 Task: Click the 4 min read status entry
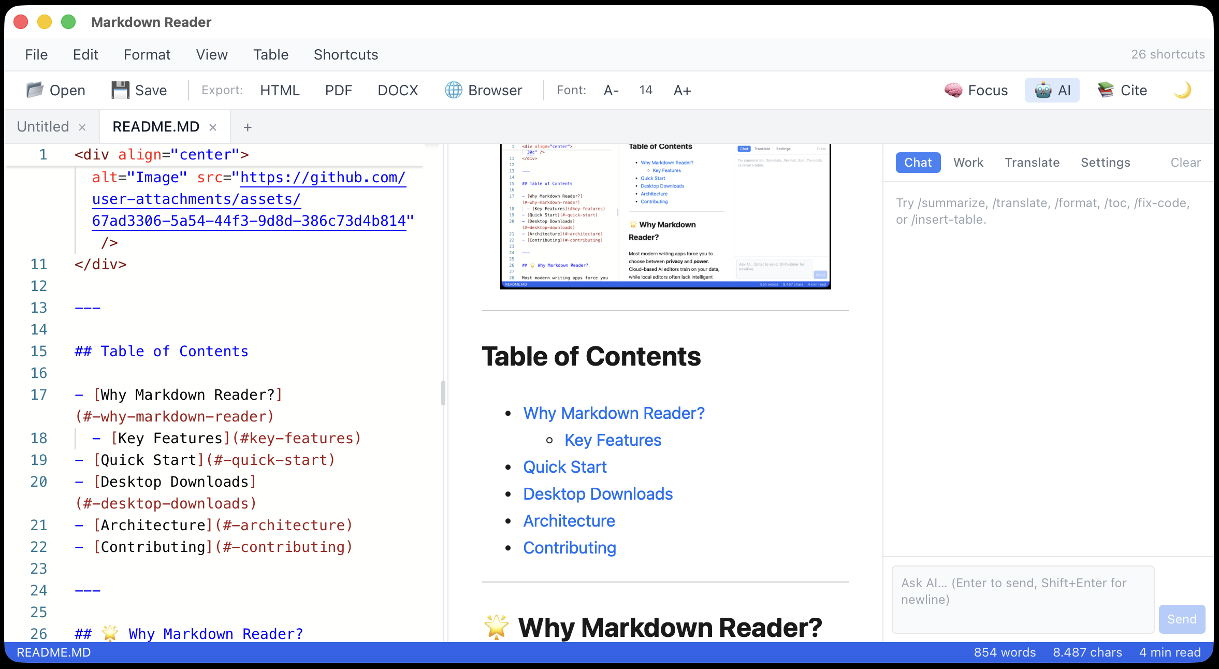[x=1170, y=652]
